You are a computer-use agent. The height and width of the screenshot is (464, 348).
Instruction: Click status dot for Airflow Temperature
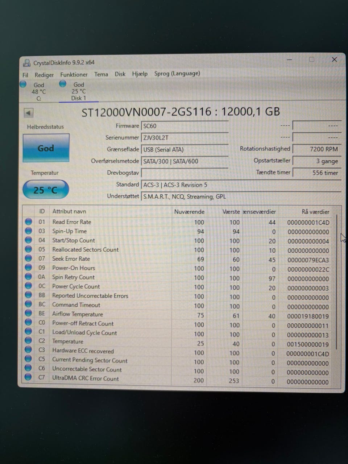(28, 314)
